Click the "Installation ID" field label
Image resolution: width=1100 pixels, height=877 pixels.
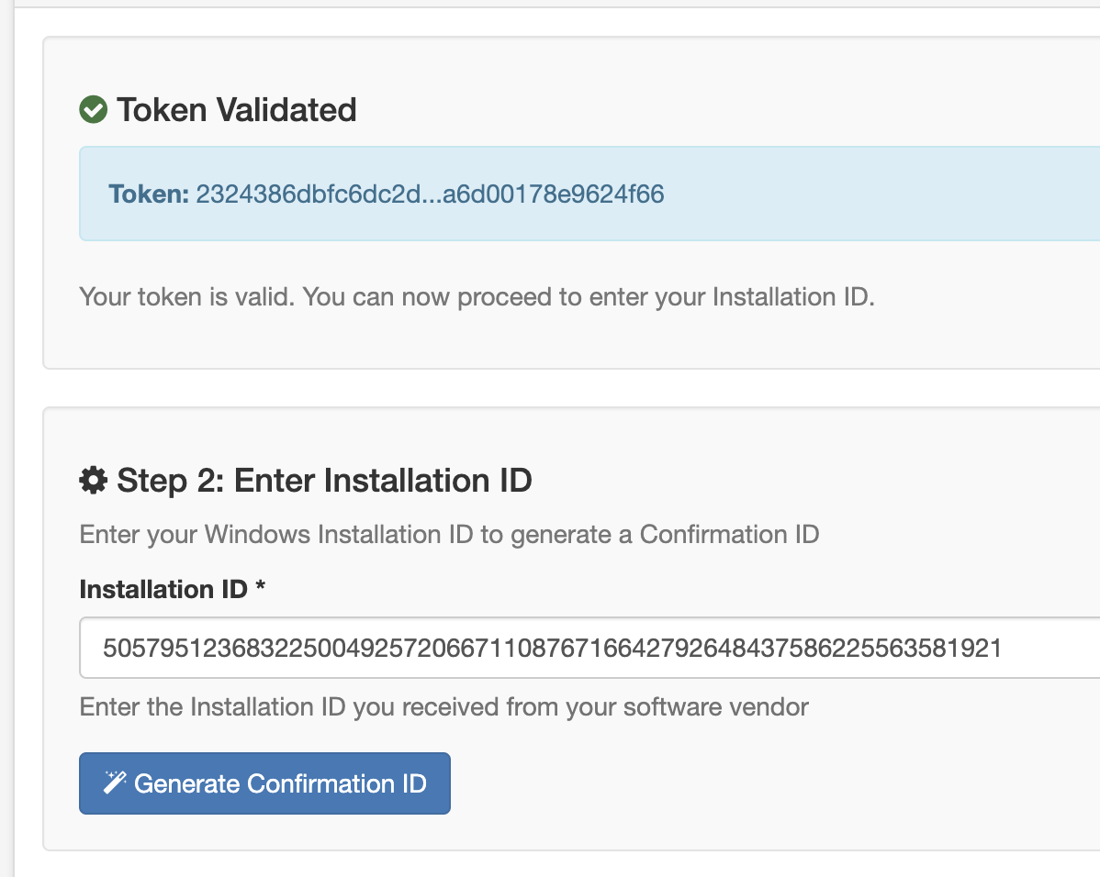click(x=163, y=589)
